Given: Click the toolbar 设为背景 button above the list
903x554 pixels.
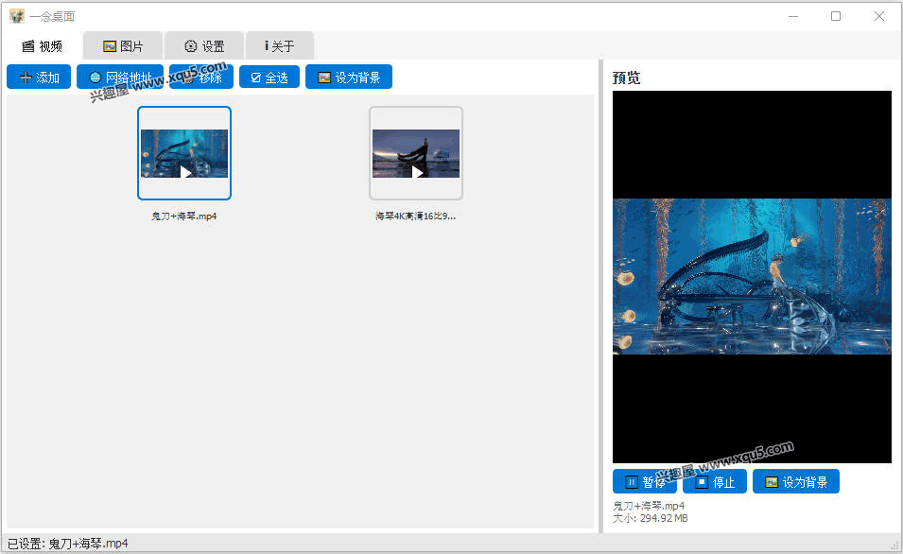Looking at the screenshot, I should 348,78.
